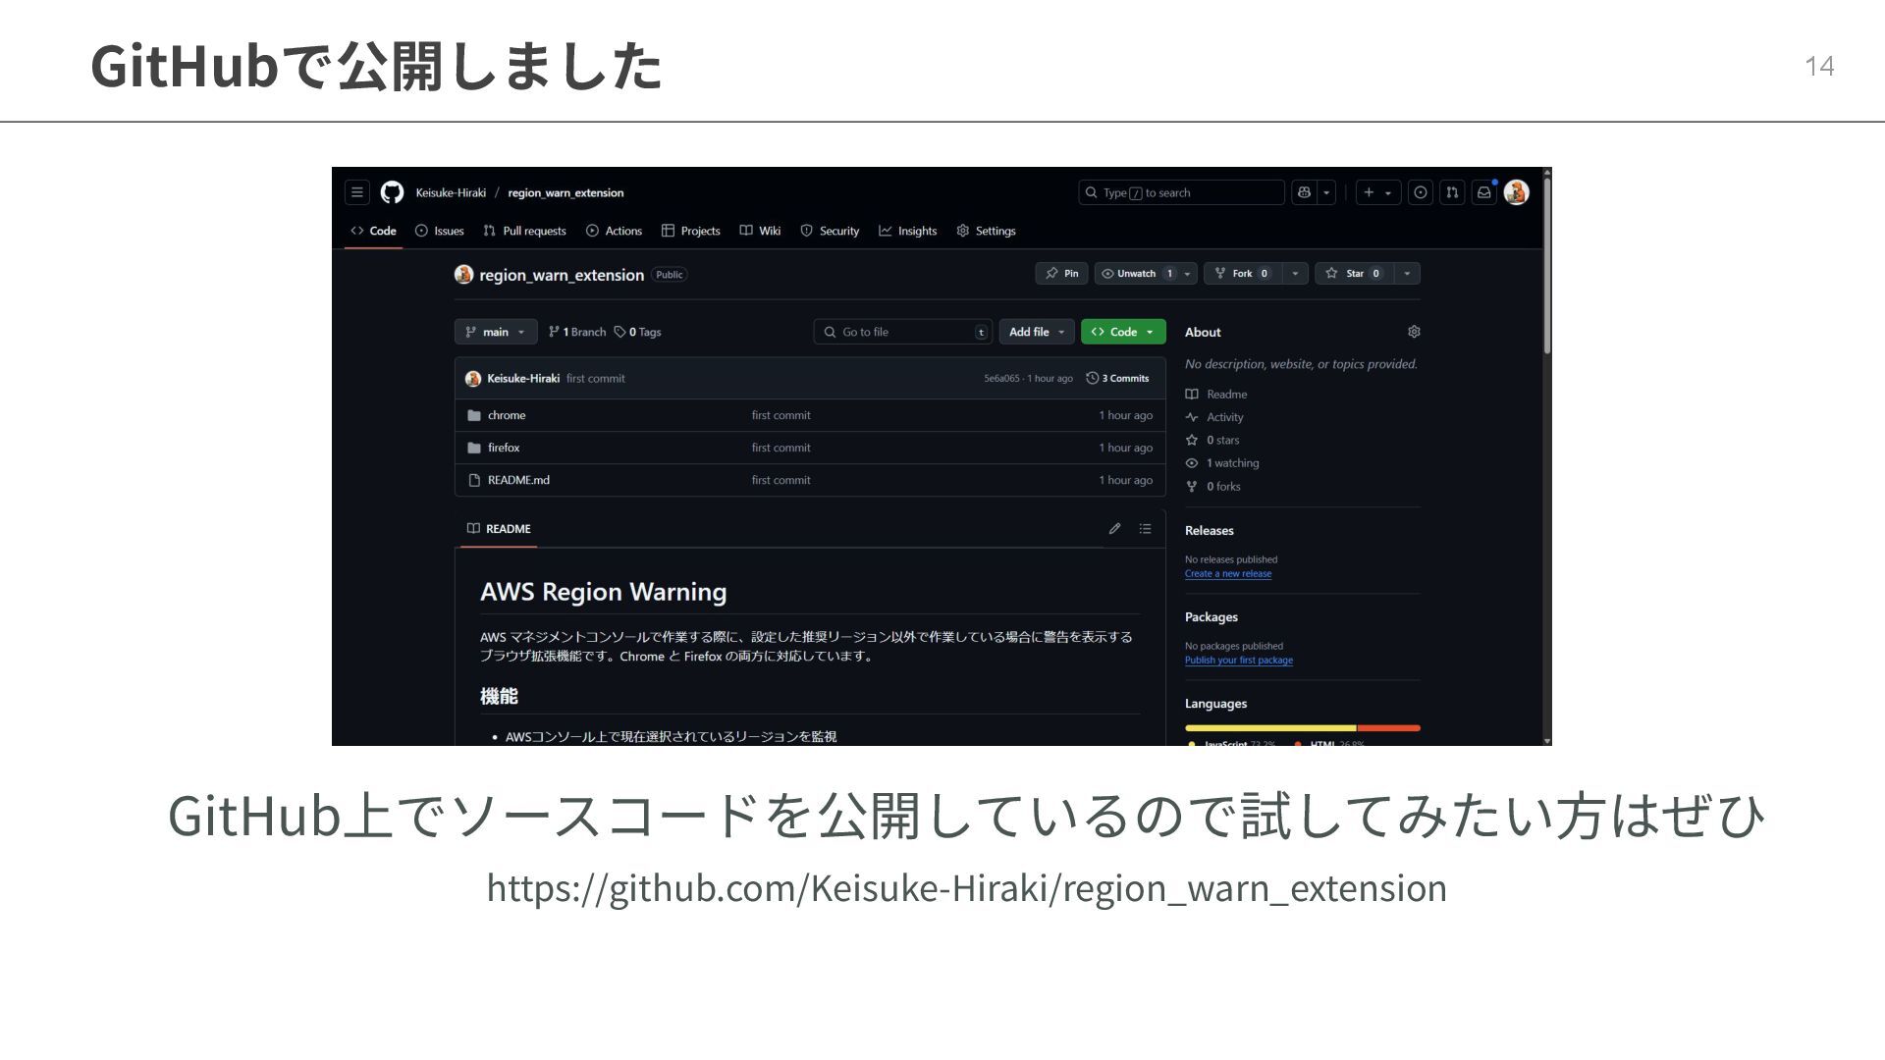Open the issues circle icon in header
1885x1060 pixels.
click(x=1421, y=192)
